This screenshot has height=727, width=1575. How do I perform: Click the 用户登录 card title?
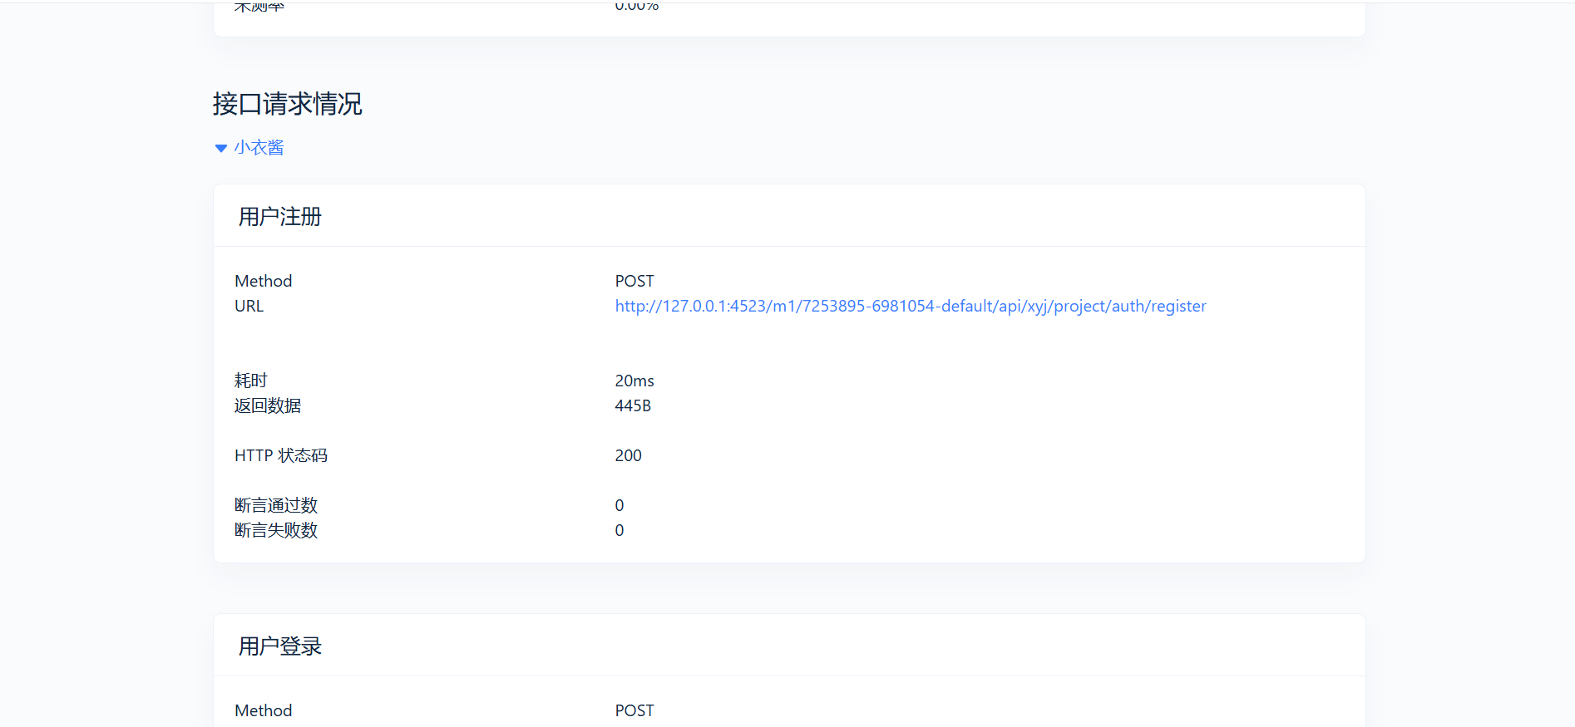(280, 646)
